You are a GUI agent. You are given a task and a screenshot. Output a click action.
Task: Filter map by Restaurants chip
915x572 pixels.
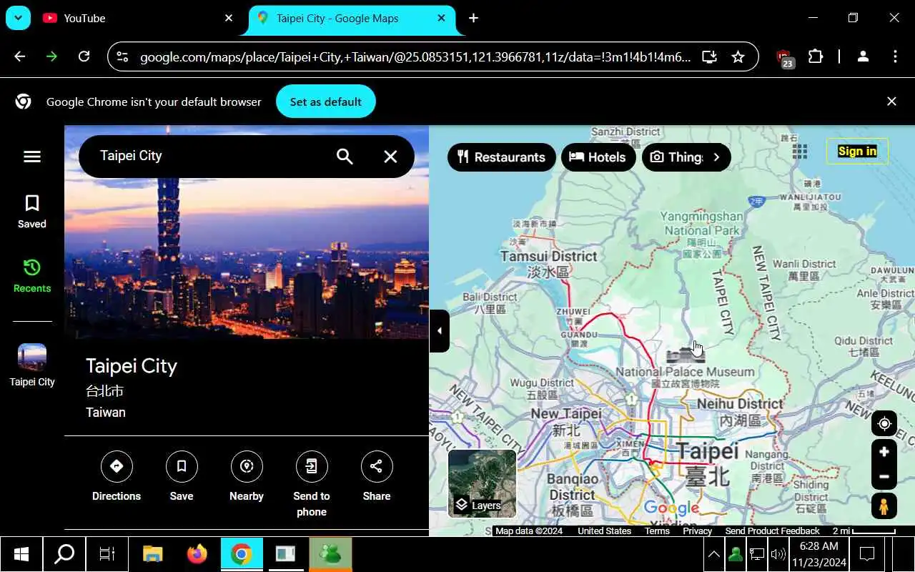coord(502,157)
